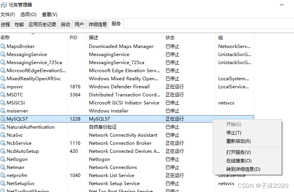Select 在线搜索(O) from context menu
Viewport: 294px width, 192px height.
pyautogui.click(x=239, y=161)
